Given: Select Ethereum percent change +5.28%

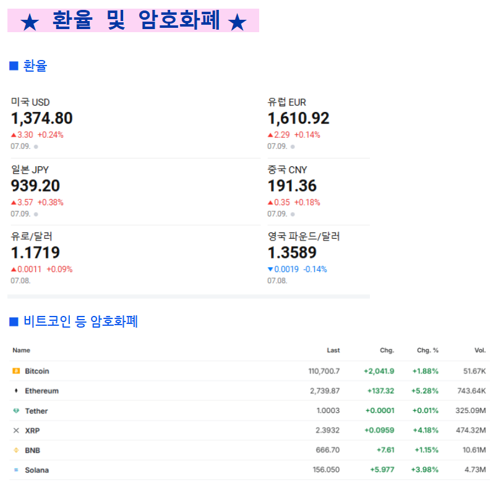Looking at the screenshot, I should pyautogui.click(x=425, y=391).
